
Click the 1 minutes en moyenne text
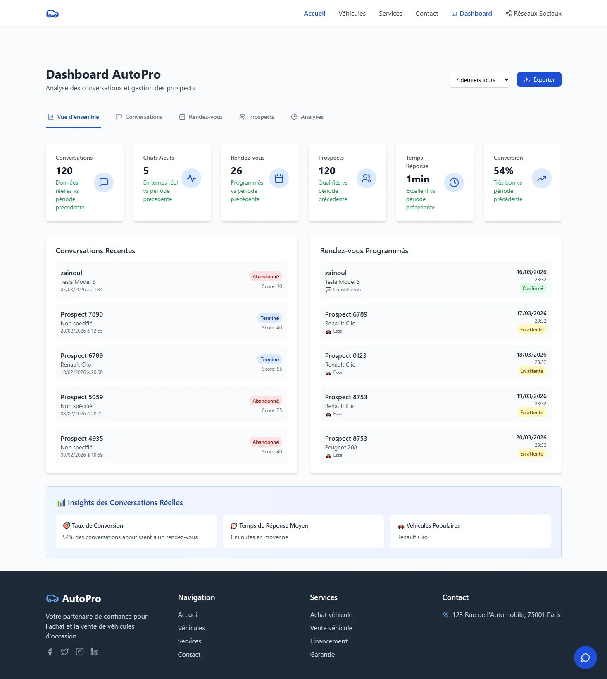[259, 537]
